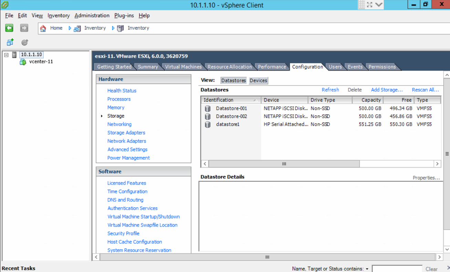Click the Add Storage link
This screenshot has height=272, width=450.
click(x=387, y=90)
